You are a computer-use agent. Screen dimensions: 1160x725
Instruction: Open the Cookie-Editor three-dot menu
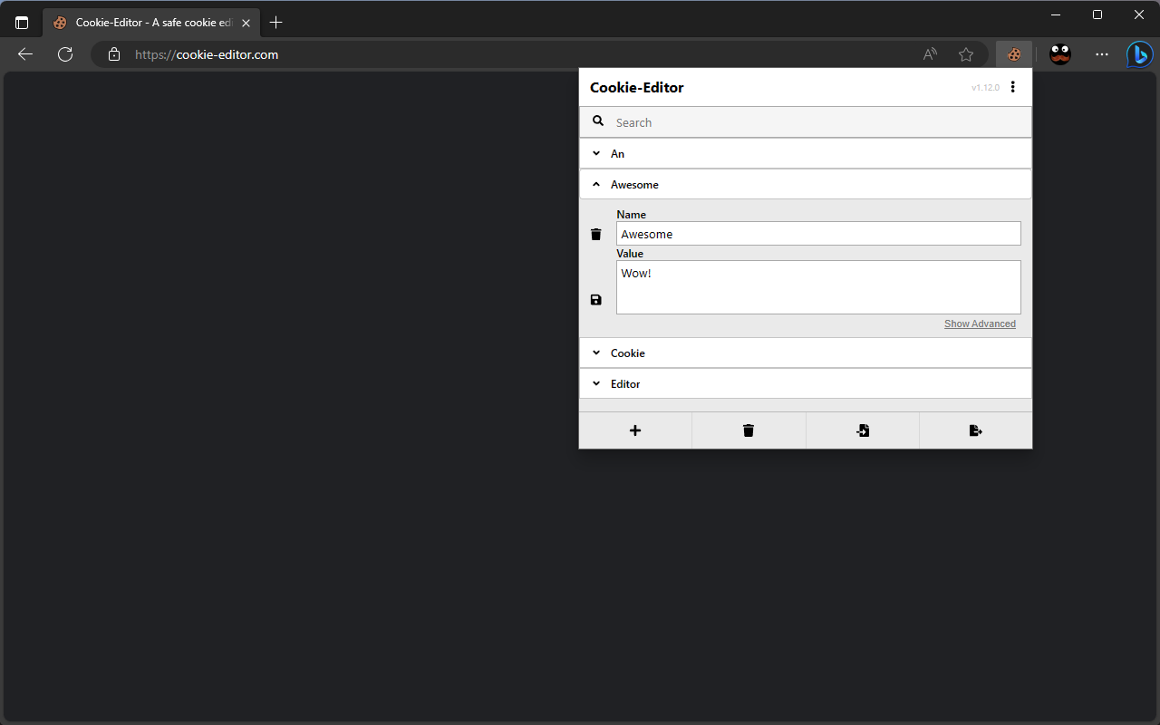(1013, 87)
